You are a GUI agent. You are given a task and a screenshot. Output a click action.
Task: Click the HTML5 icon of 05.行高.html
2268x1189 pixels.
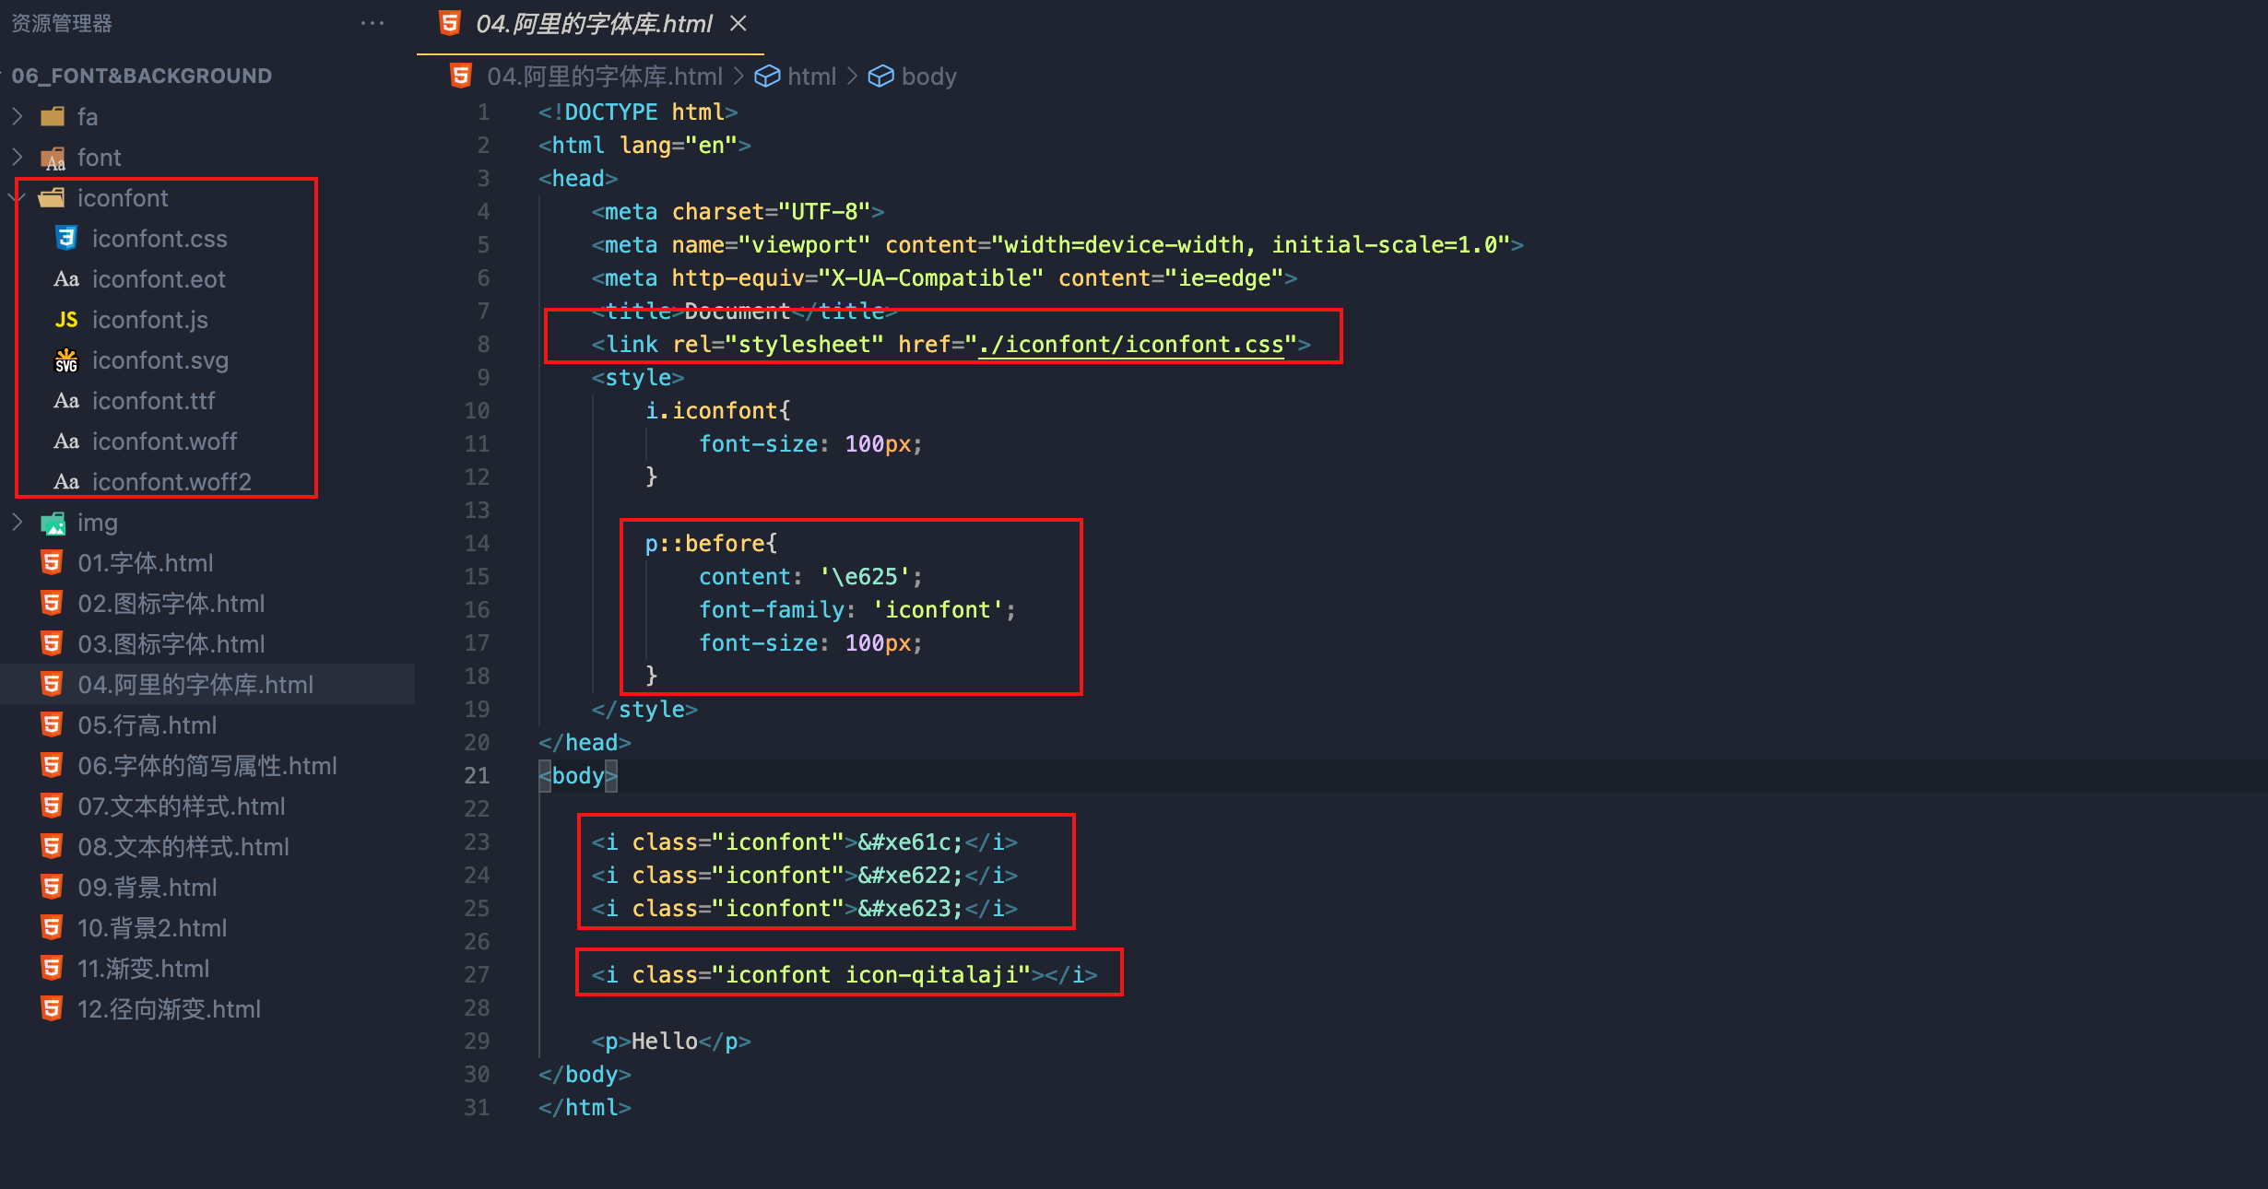(x=53, y=724)
